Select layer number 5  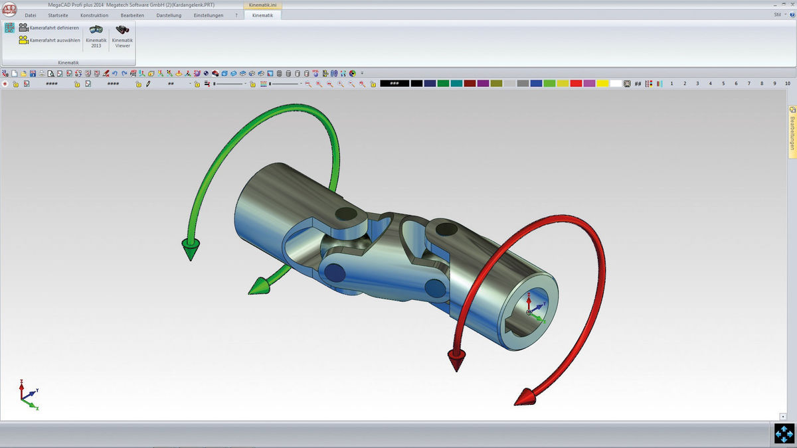[x=723, y=84]
